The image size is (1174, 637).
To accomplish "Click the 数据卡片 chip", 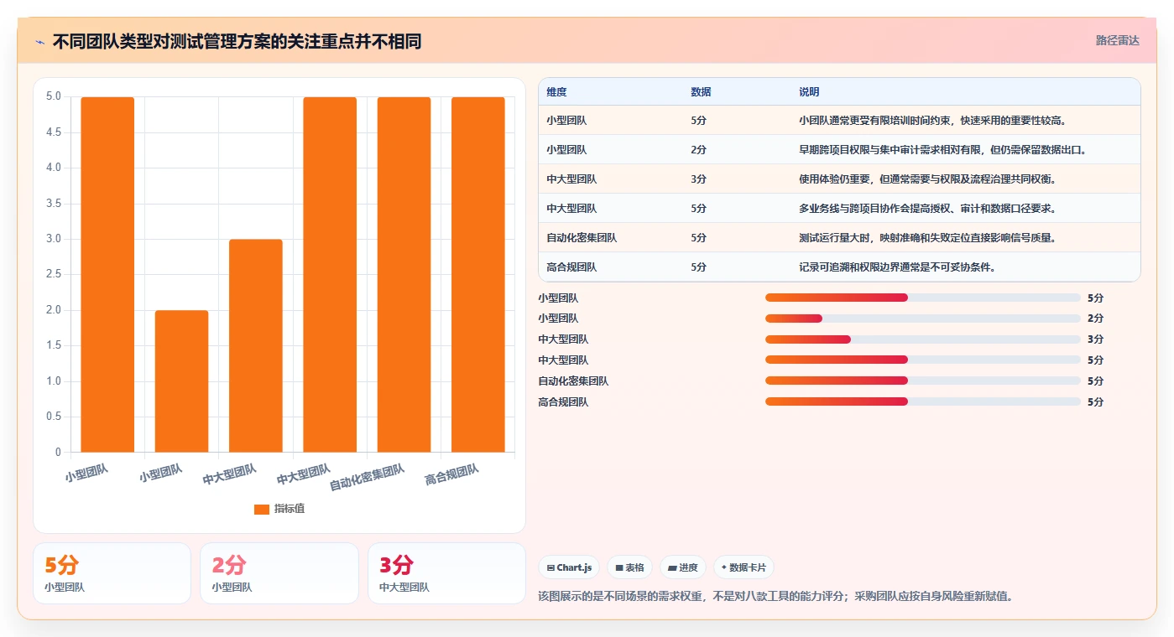I will [744, 567].
